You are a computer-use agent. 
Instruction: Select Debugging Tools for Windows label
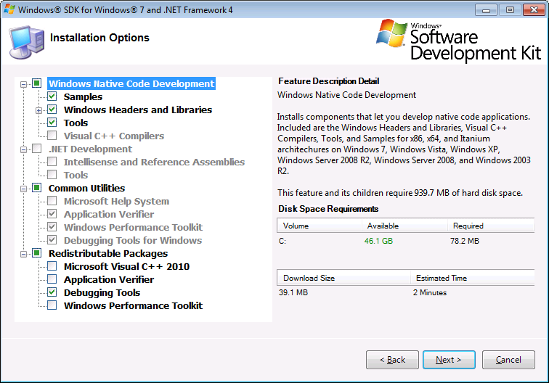pos(133,240)
